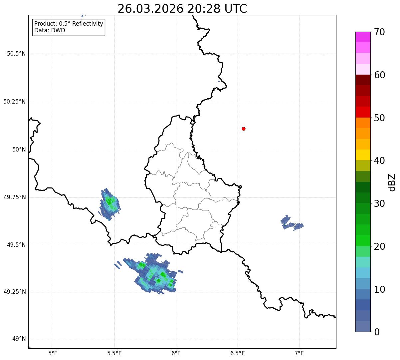This screenshot has height=360, width=400.
Task: Click the colorbar label '50'
Action: pos(379,118)
